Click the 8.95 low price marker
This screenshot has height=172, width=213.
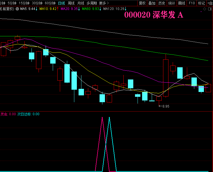point(164,106)
